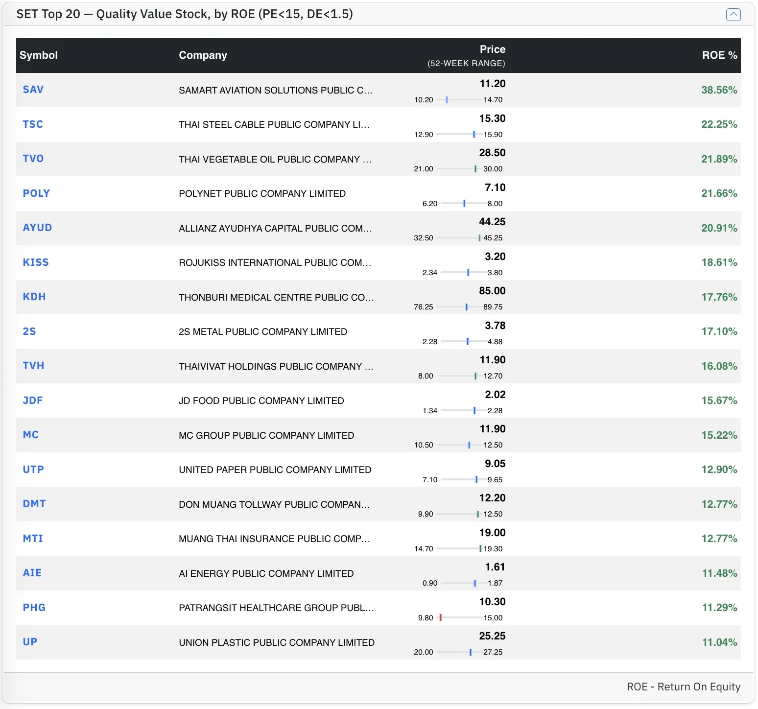Click the TVO 52-week range bar
This screenshot has height=709, width=758.
[x=459, y=169]
